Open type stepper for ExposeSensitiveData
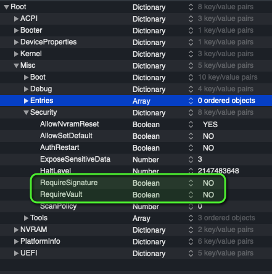 click(x=191, y=160)
